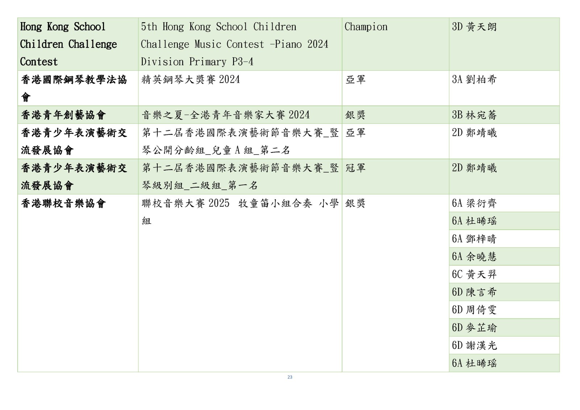The width and height of the screenshot is (580, 410).
Task: Select student name 6A 鄧梓晴
Action: (x=474, y=239)
